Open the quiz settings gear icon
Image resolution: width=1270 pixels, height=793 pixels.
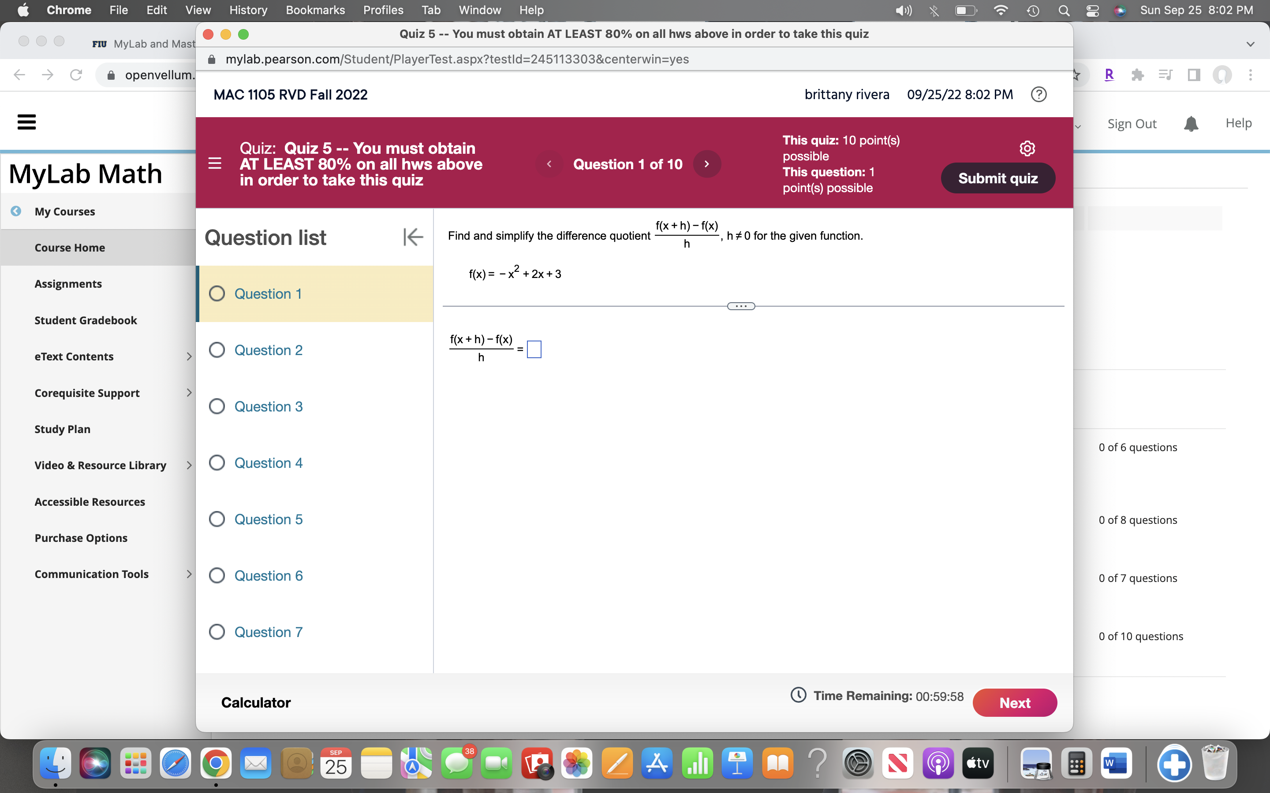pyautogui.click(x=1027, y=148)
